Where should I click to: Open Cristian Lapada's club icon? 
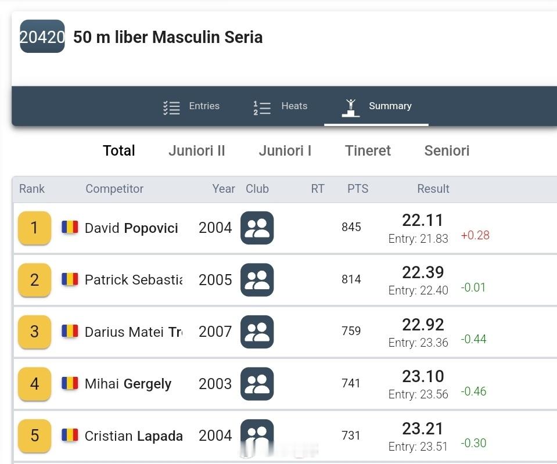pyautogui.click(x=257, y=436)
